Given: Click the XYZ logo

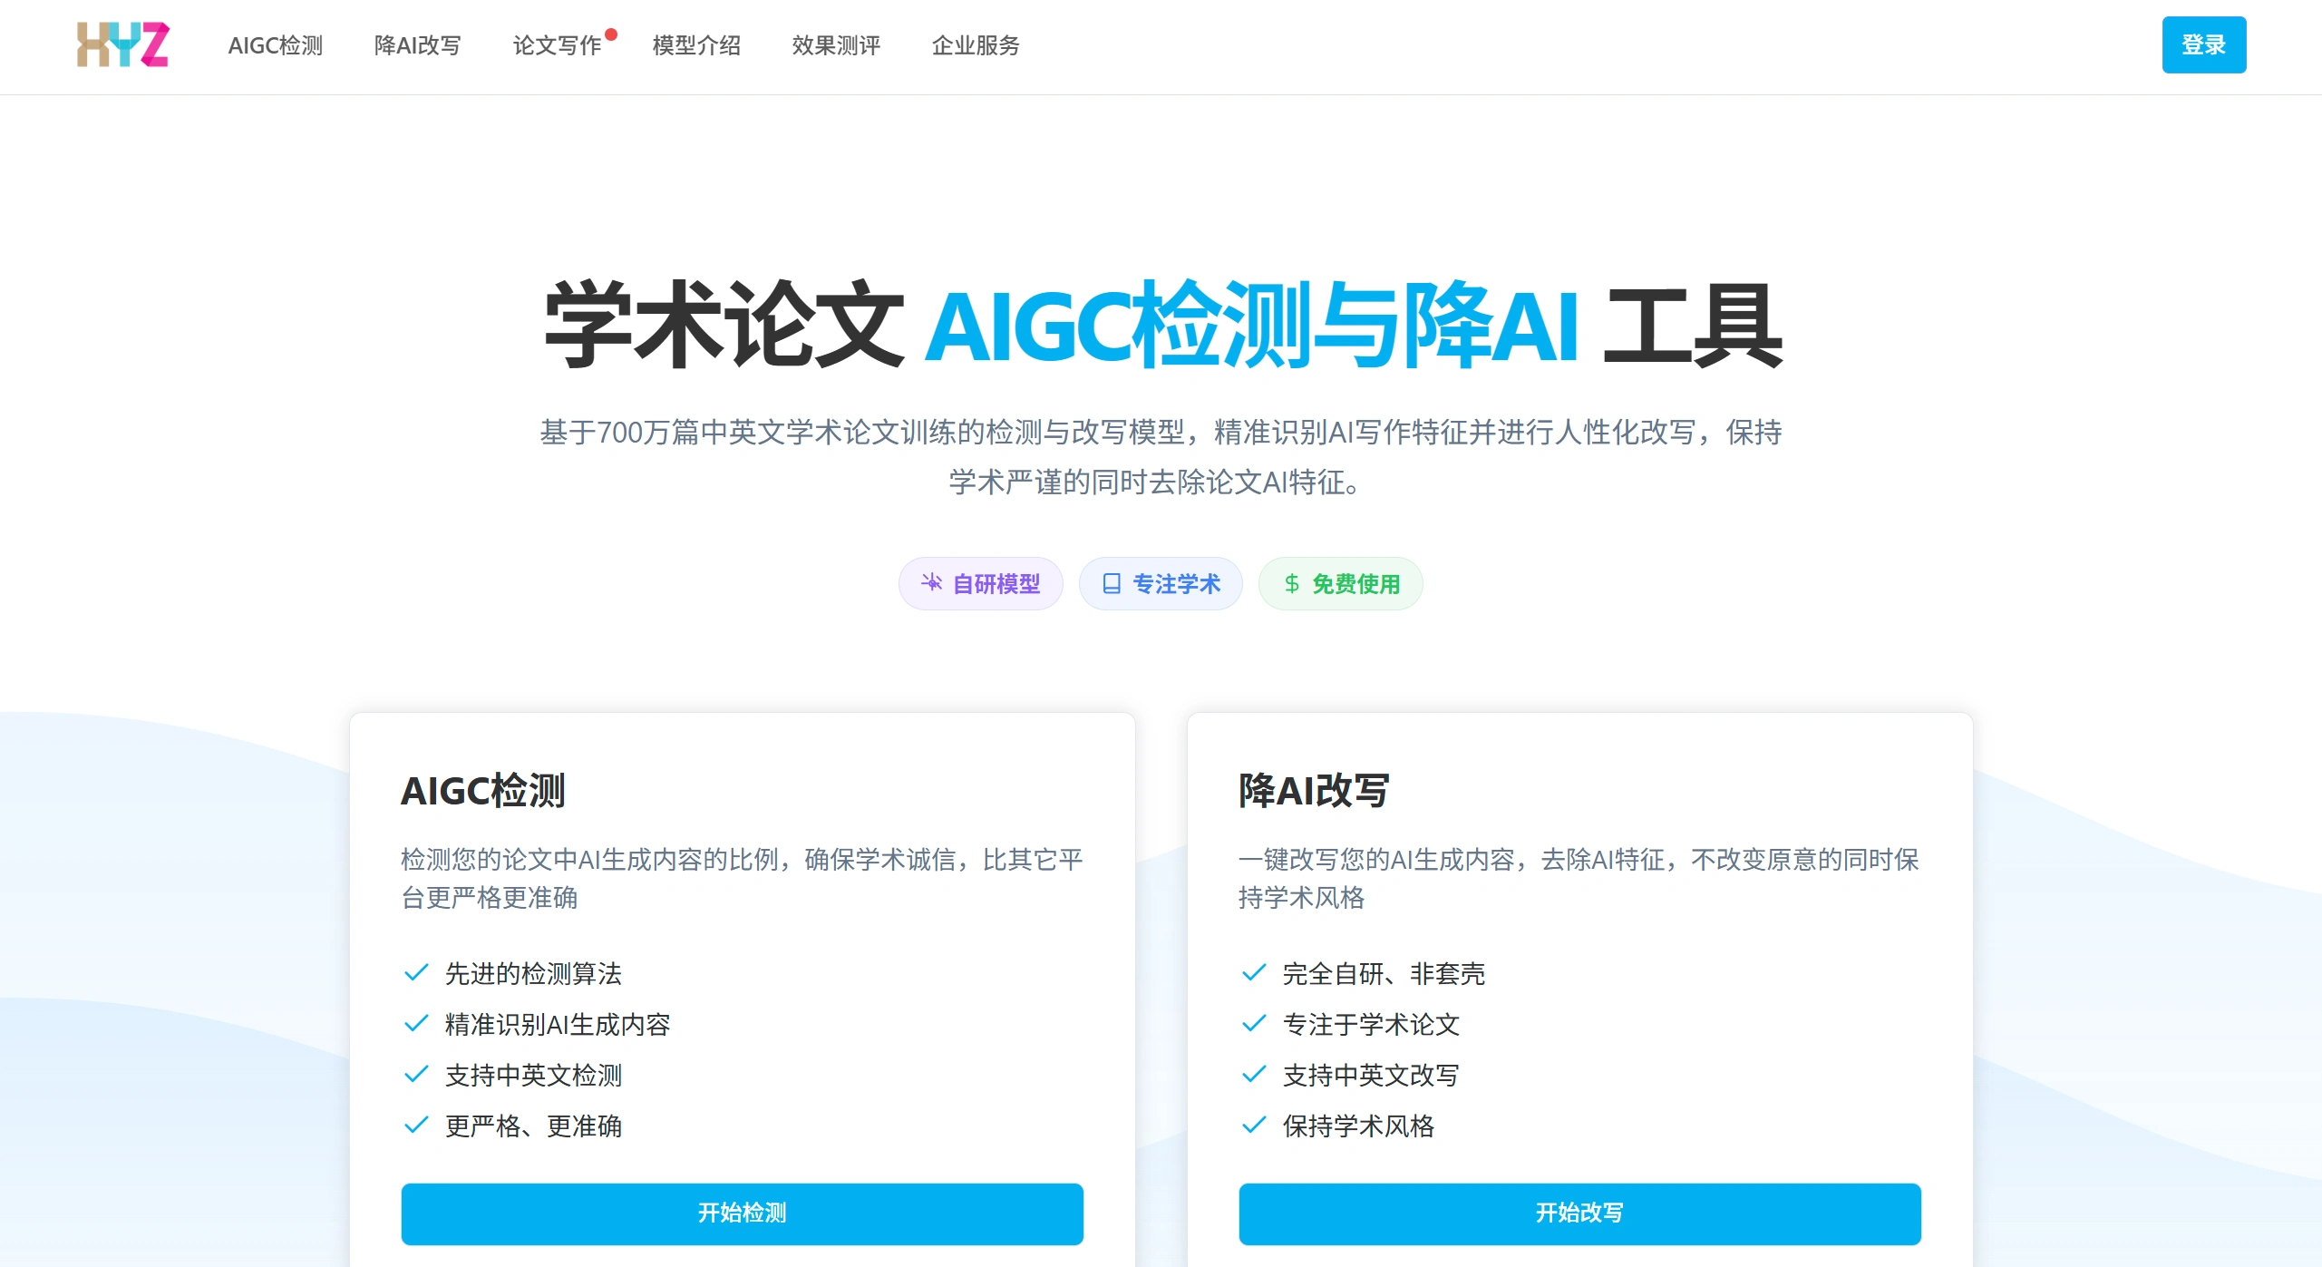Looking at the screenshot, I should tap(122, 44).
